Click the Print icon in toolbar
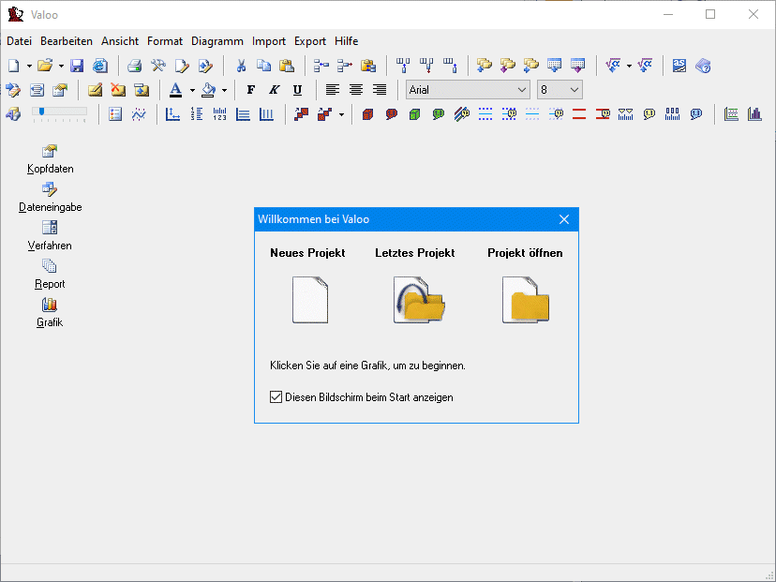This screenshot has width=776, height=582. pyautogui.click(x=135, y=66)
